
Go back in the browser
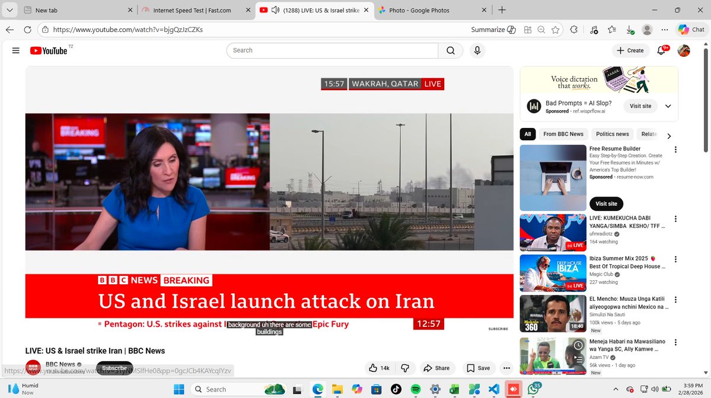[9, 30]
